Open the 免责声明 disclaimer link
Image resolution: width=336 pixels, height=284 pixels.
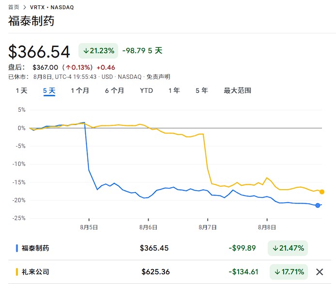[158, 77]
